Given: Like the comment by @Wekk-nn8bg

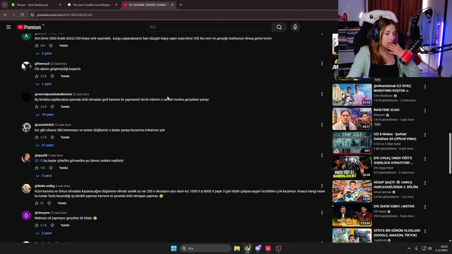Looking at the screenshot, I should [37, 203].
